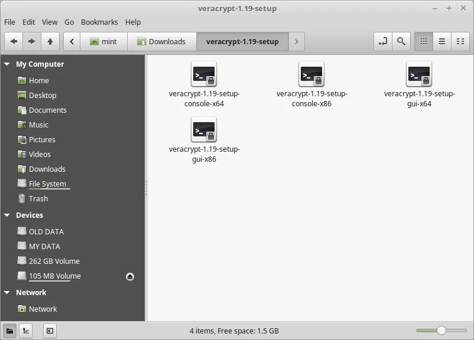This screenshot has height=340, width=474.
Task: Open the search bar
Action: pos(401,41)
